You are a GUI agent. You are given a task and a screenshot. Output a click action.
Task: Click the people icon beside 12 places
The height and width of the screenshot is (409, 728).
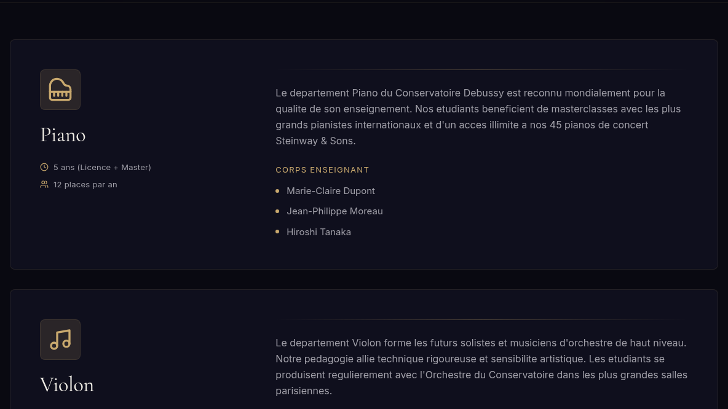click(44, 185)
